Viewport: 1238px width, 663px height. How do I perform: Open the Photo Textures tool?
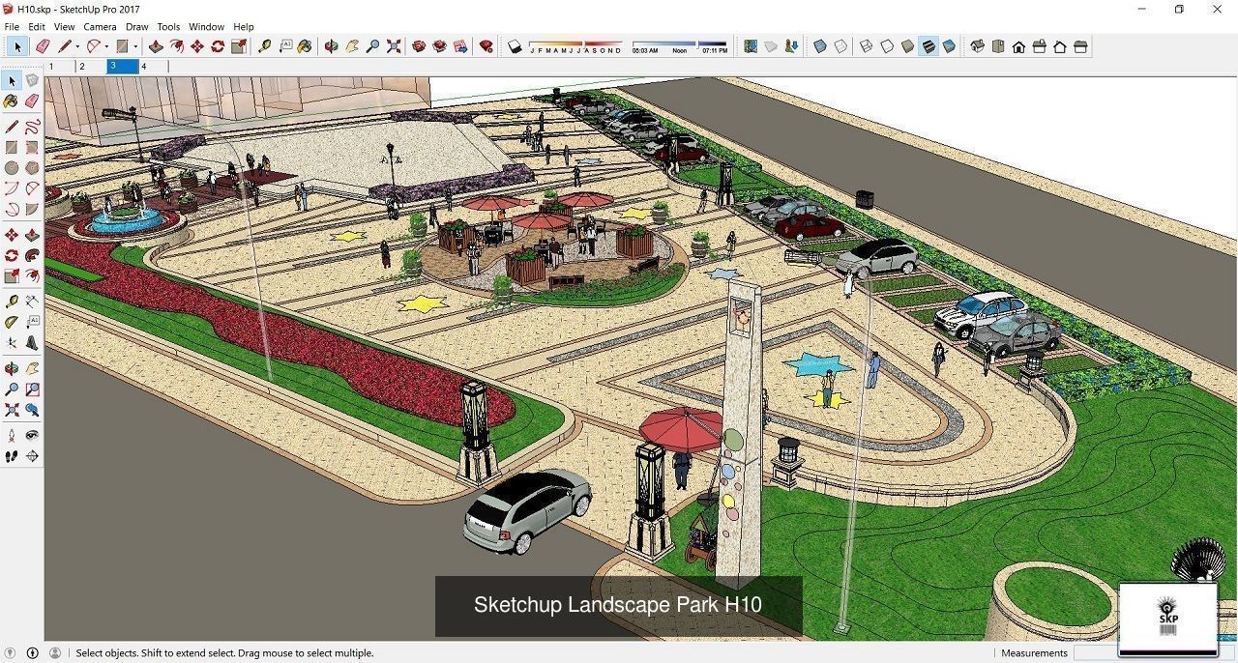point(792,46)
